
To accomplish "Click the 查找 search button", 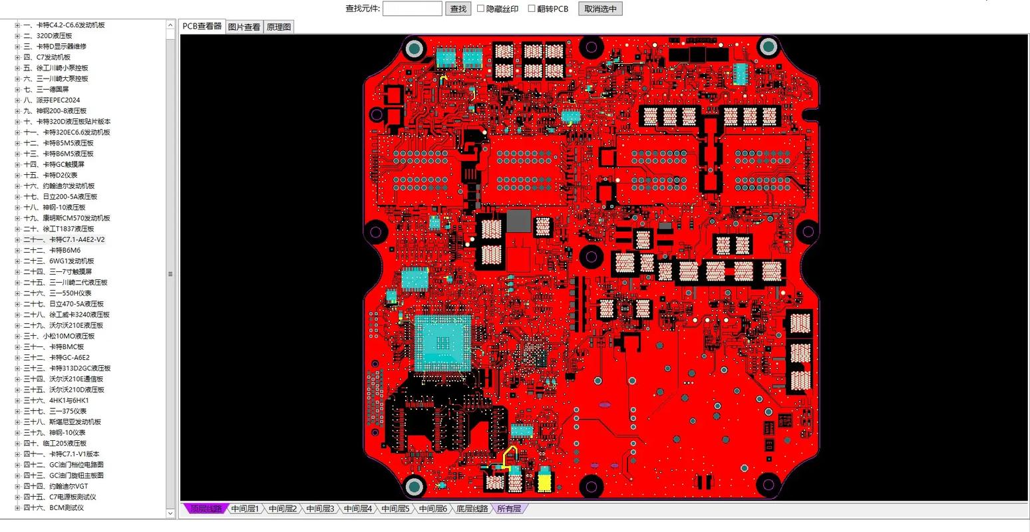I will coord(457,9).
